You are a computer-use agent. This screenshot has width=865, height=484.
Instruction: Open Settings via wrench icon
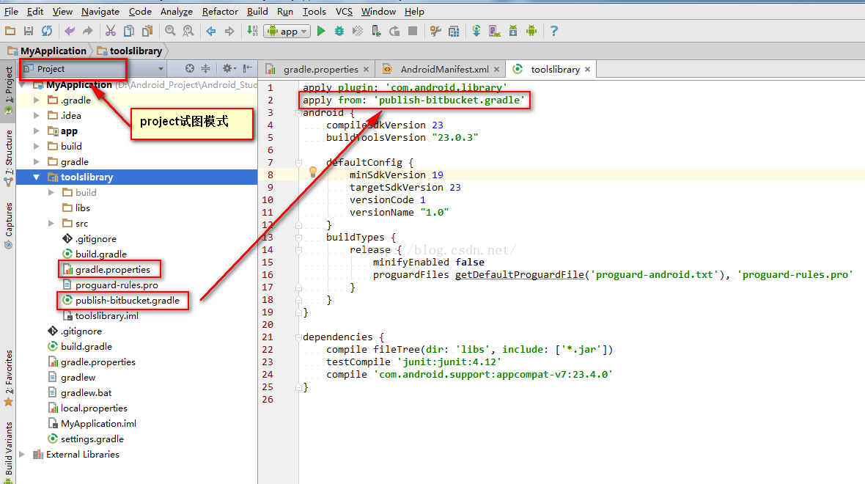coord(435,32)
